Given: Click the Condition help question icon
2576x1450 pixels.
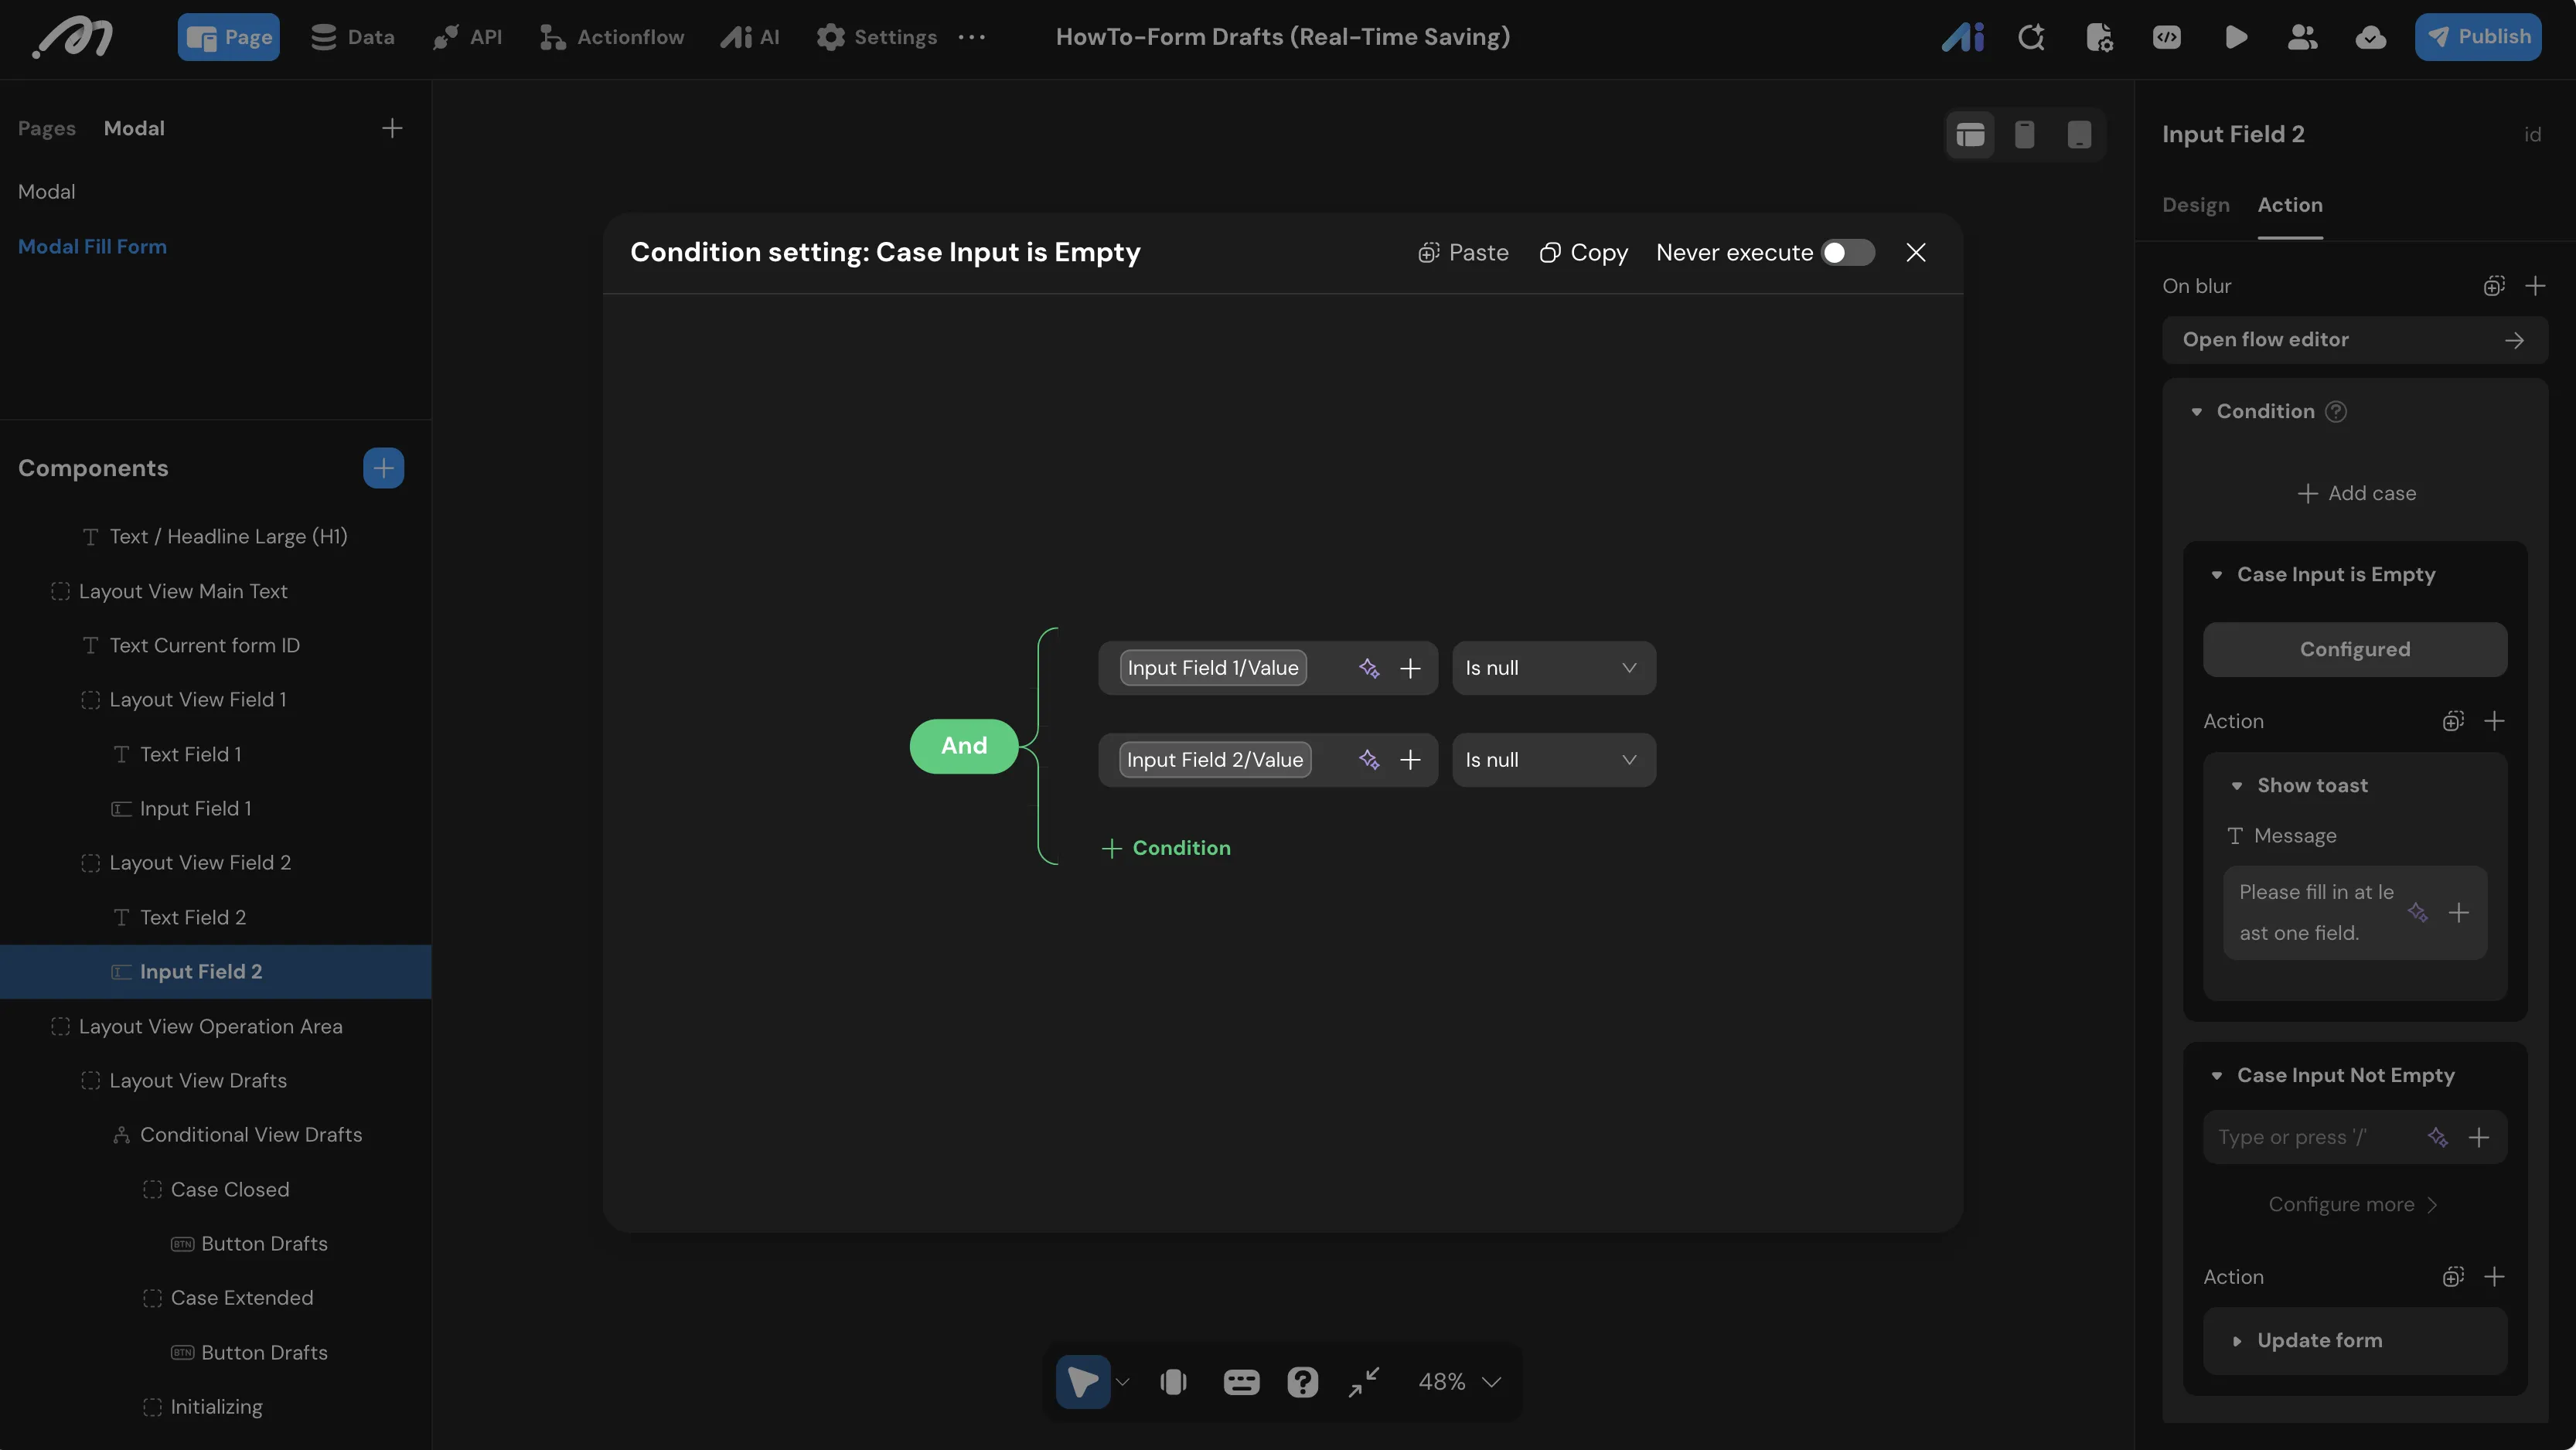Looking at the screenshot, I should coord(2335,411).
